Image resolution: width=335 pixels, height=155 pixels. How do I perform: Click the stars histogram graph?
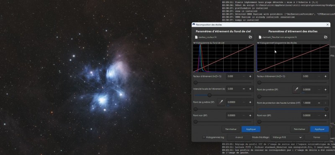click(293, 58)
